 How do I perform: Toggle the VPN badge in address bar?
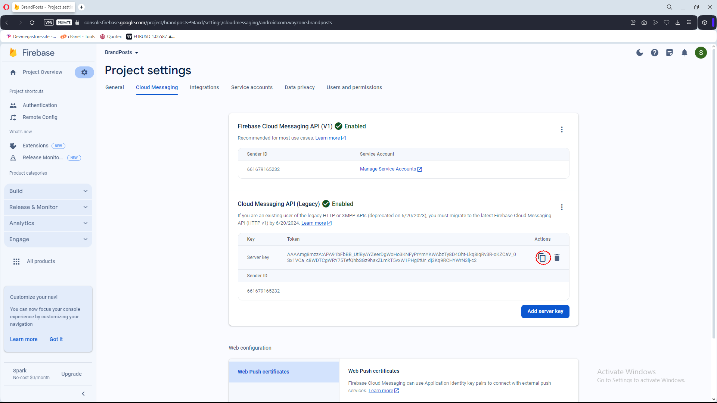(49, 22)
